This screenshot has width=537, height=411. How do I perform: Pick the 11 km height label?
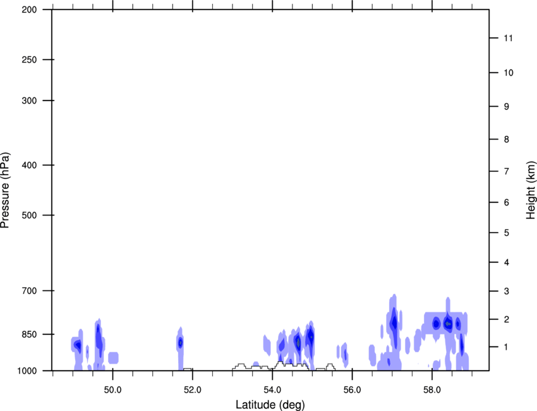pos(508,38)
